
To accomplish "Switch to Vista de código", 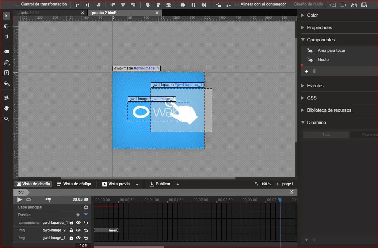I will [74, 184].
